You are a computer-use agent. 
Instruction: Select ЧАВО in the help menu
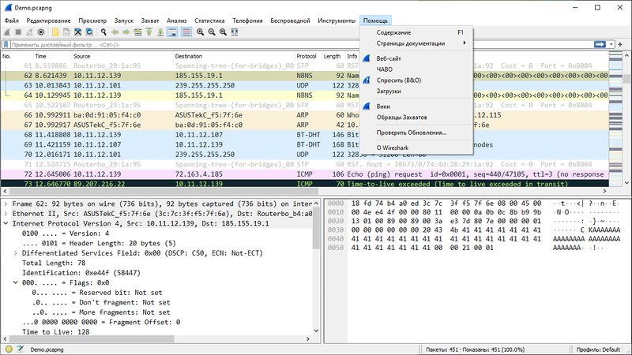[416, 69]
